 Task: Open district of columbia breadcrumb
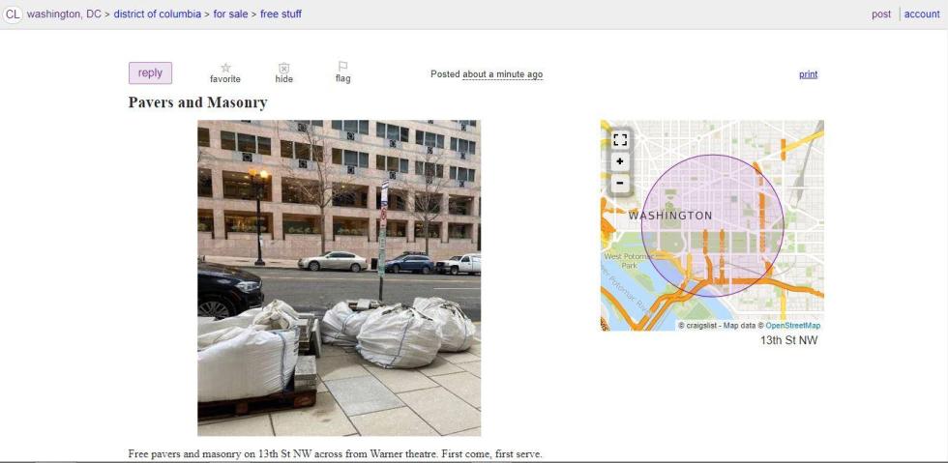(x=157, y=14)
